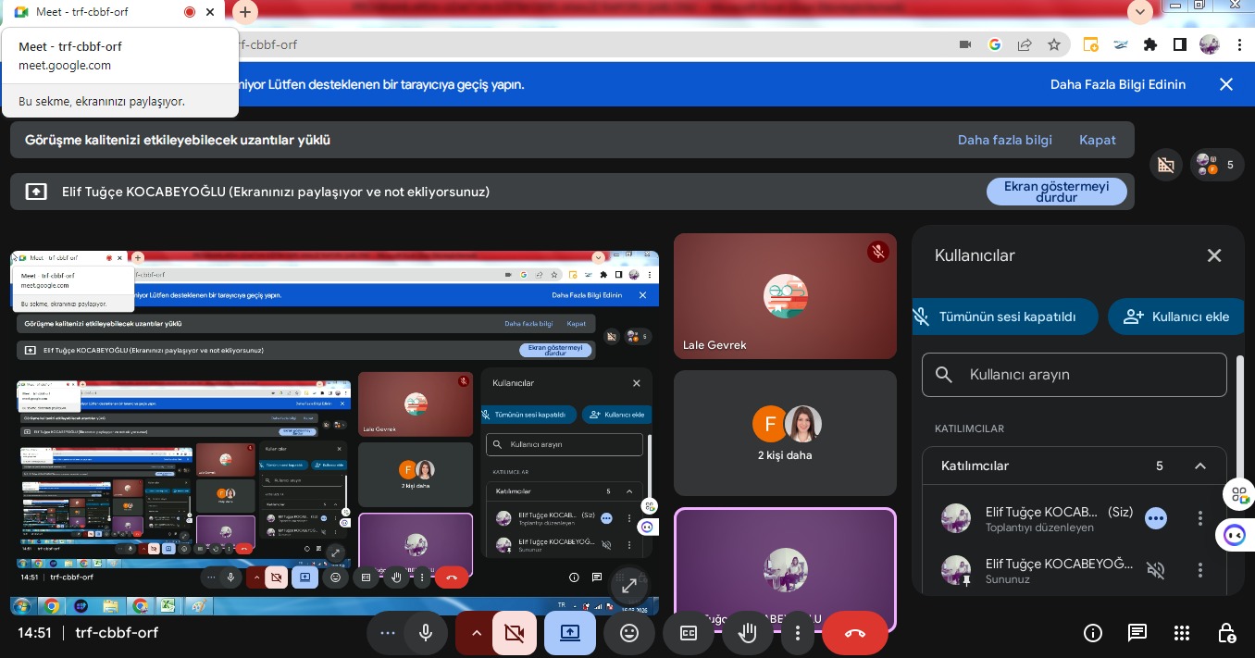This screenshot has height=658, width=1255.
Task: Open the Chrome three-dot menu
Action: [x=1239, y=44]
